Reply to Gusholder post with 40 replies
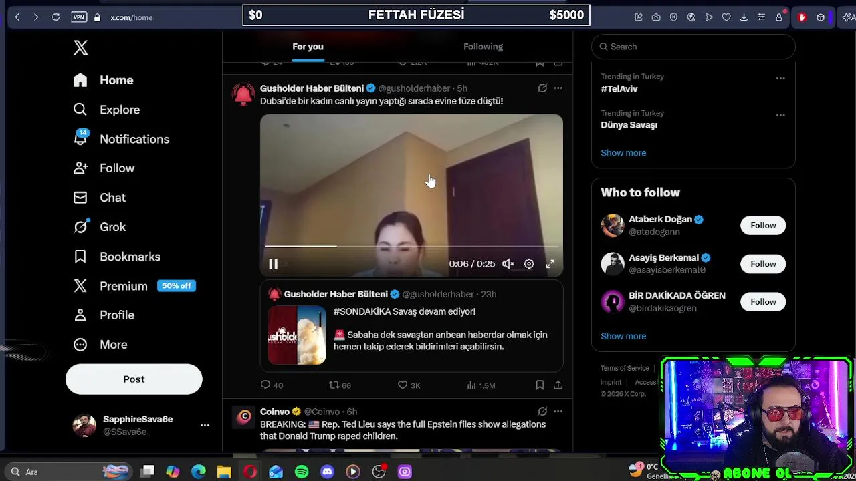Screen dimensions: 856x481 pos(272,385)
